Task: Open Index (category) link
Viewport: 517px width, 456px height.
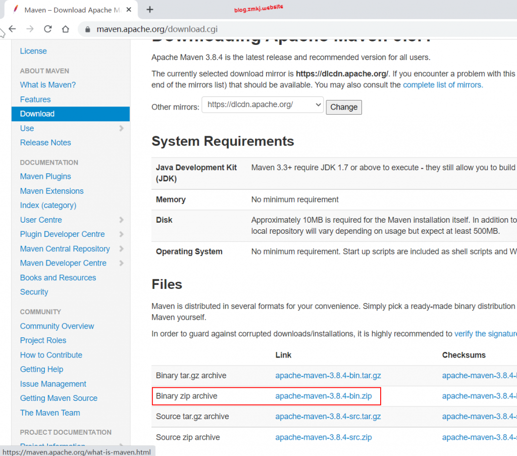Action: (48, 206)
